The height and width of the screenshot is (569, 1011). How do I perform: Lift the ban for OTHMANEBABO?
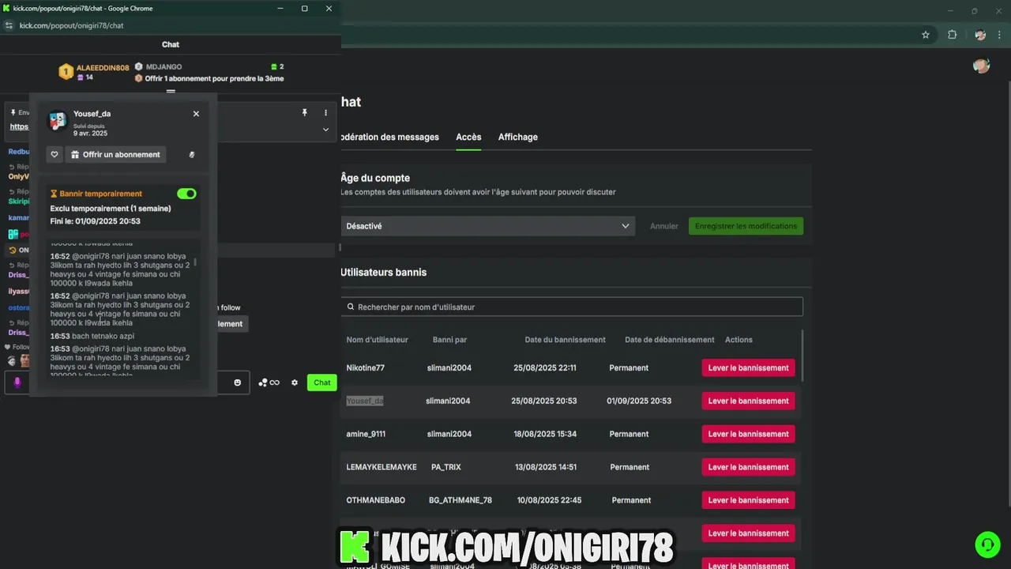click(x=748, y=500)
